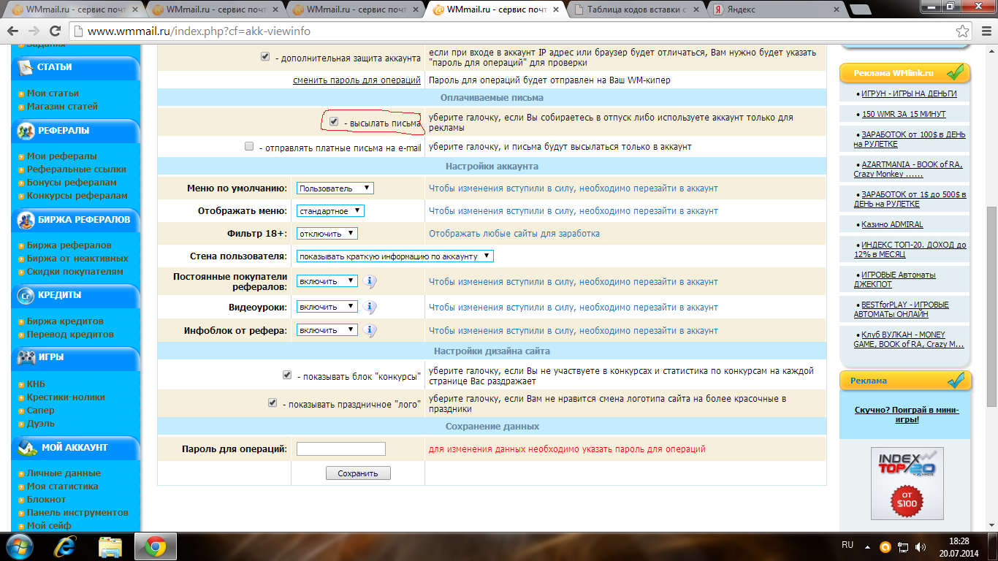Open the Фильтр 18+ dropdown
The height and width of the screenshot is (561, 998).
[327, 234]
